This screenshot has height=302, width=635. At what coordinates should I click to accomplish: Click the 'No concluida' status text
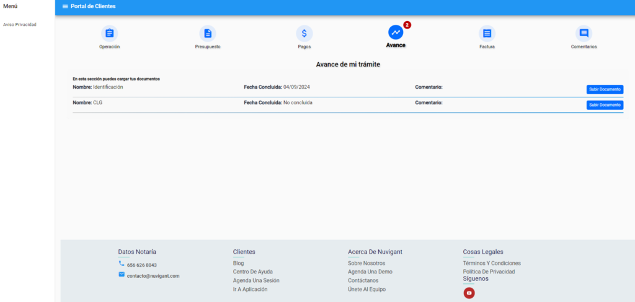(298, 103)
